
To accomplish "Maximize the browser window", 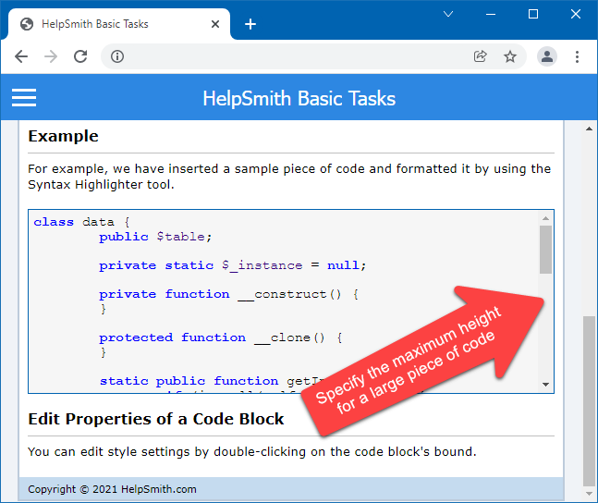I will tap(533, 14).
